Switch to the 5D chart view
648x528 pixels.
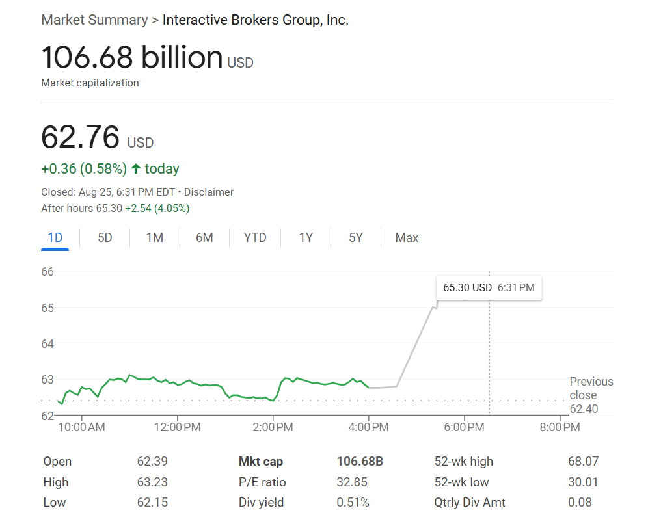(104, 237)
